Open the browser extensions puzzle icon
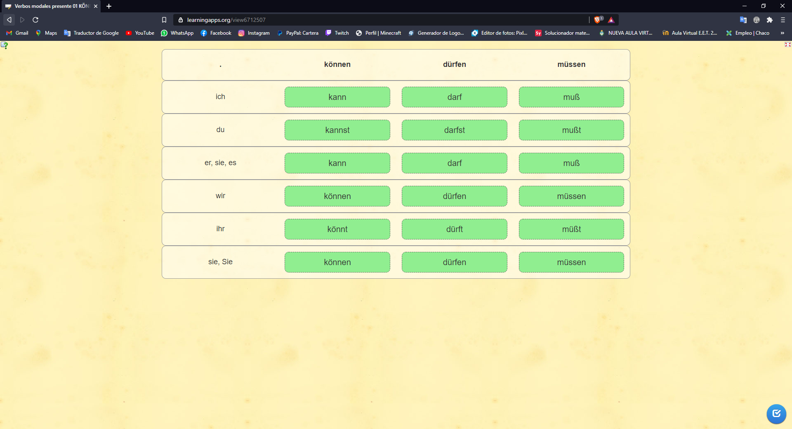 769,20
